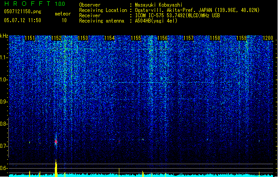Click the red meteor echo near 1152
Image resolution: width=278 pixels, height=177 pixels.
coord(56,142)
